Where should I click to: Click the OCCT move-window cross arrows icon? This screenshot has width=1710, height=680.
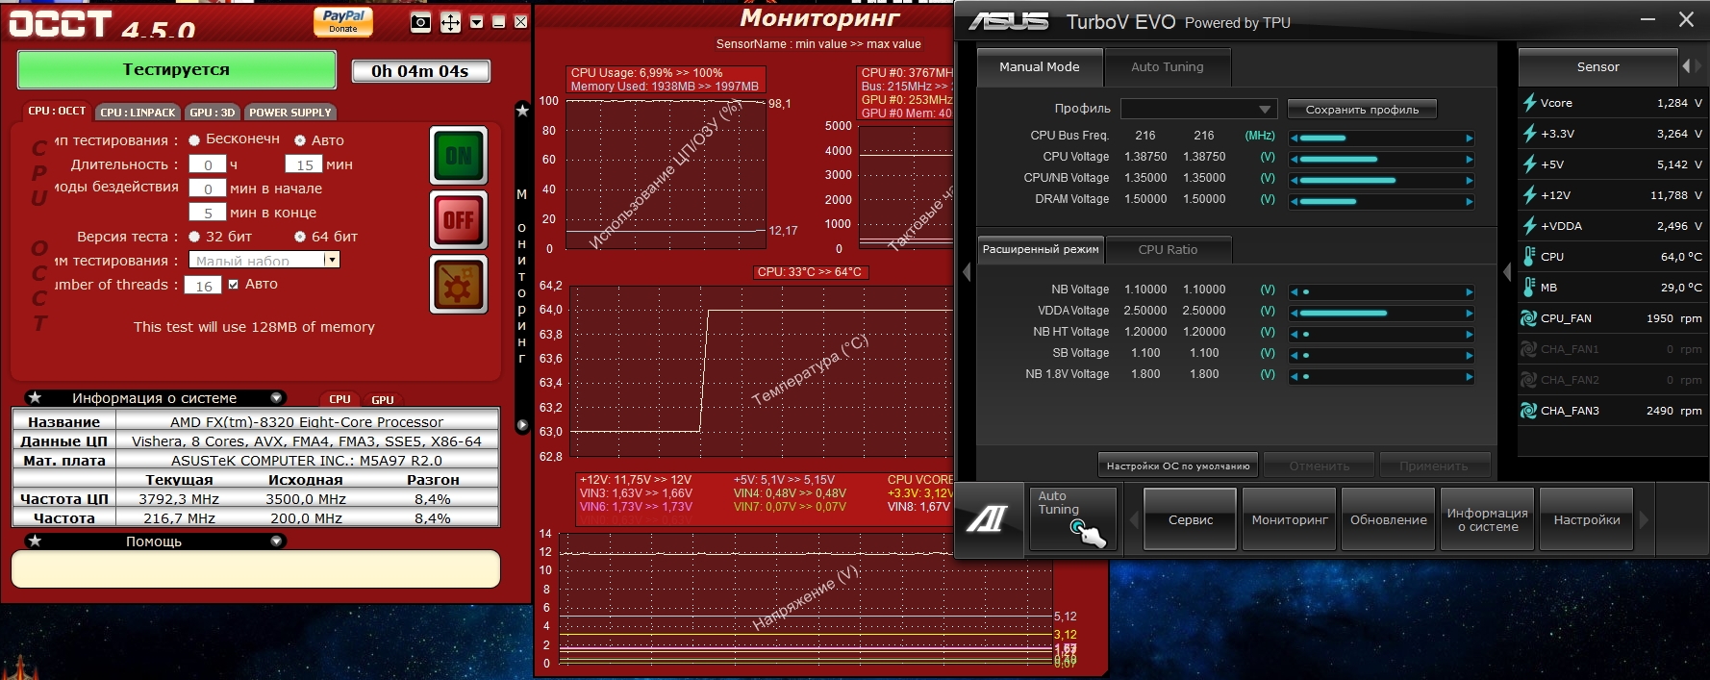coord(450,22)
